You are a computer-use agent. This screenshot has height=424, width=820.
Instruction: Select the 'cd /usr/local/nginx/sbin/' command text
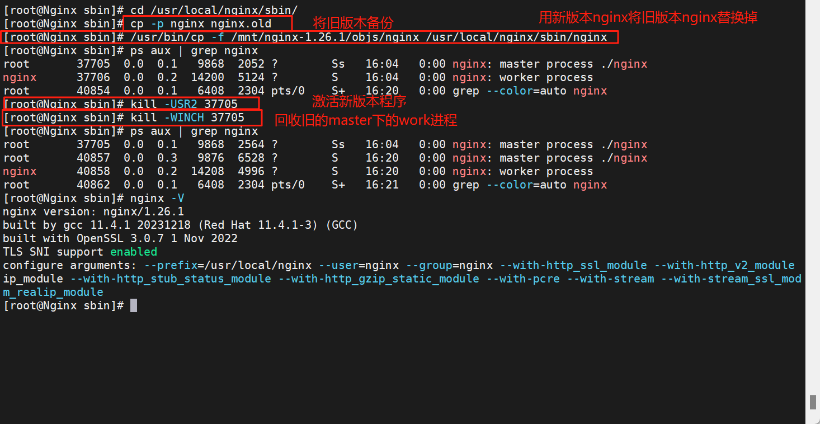tap(214, 10)
